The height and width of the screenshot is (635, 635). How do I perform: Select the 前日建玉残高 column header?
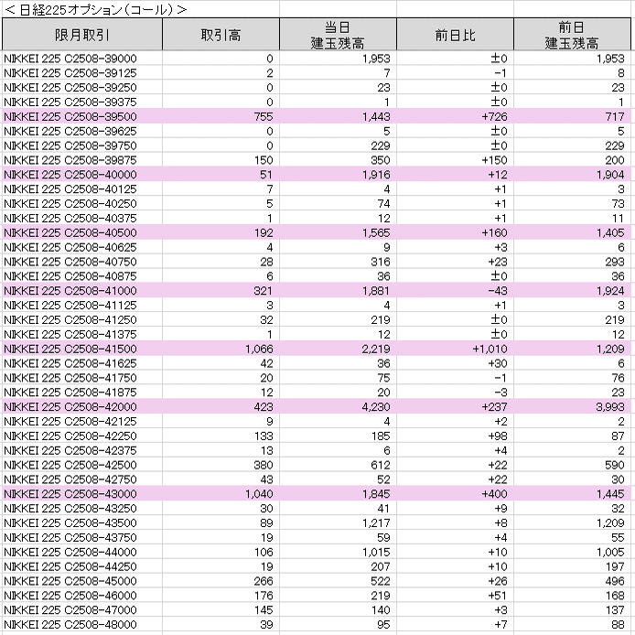[572, 35]
